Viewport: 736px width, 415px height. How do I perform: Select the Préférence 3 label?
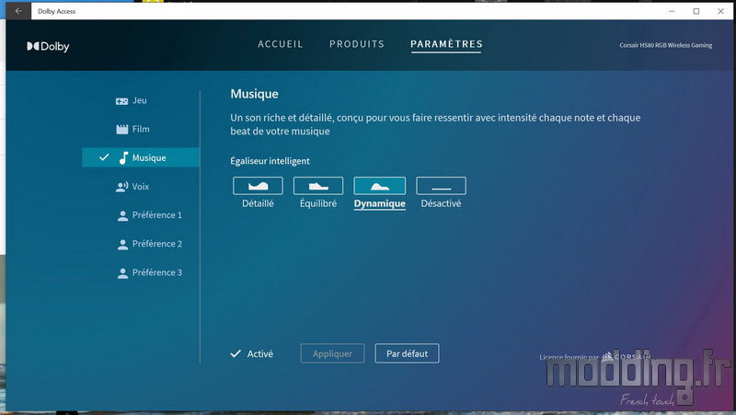click(x=156, y=272)
